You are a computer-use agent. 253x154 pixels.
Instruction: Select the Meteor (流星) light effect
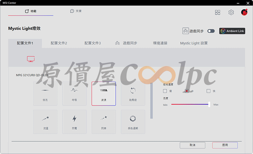(45, 122)
